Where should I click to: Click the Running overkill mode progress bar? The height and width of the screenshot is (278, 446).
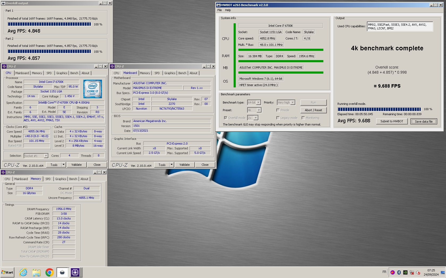pyautogui.click(x=379, y=109)
